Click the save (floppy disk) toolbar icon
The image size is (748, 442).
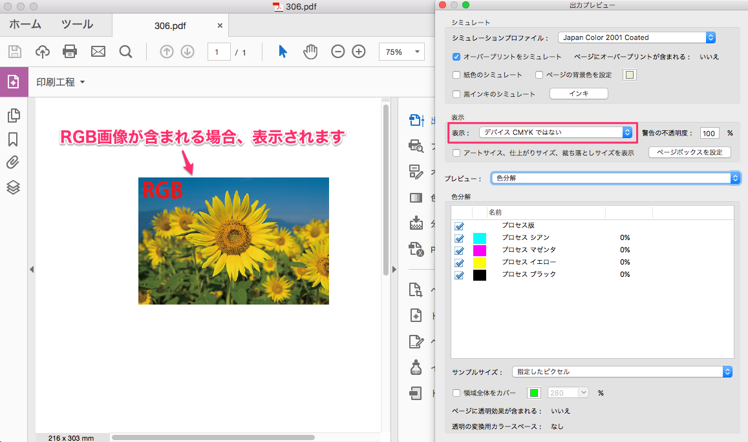(x=15, y=52)
